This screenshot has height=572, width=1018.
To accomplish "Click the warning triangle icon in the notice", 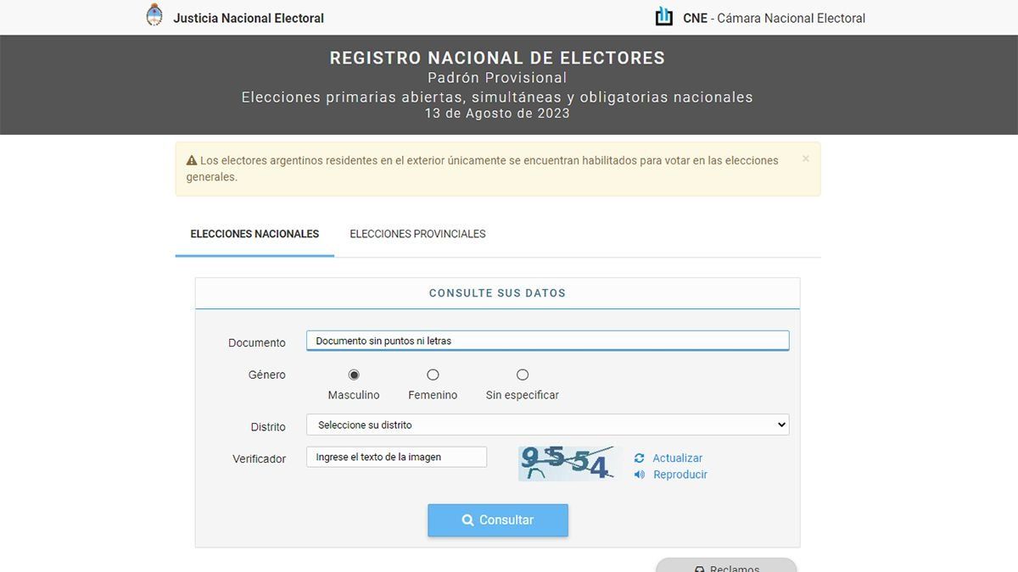I will 192,159.
